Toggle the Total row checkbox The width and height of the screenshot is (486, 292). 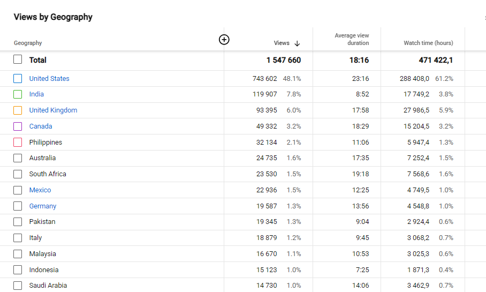18,59
